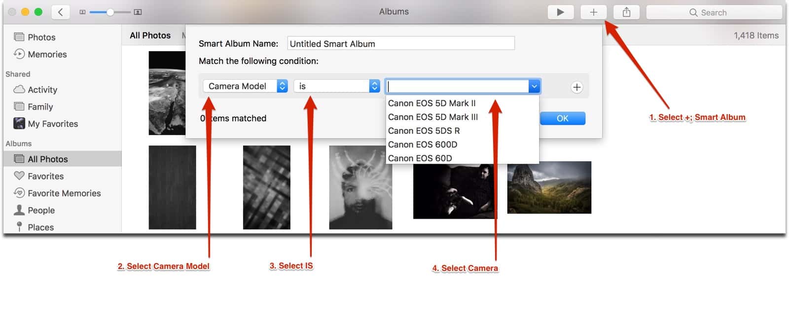Edit the Smart Album Name field
The image size is (789, 328).
(401, 43)
